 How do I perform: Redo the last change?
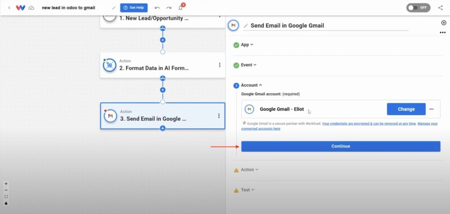(169, 8)
